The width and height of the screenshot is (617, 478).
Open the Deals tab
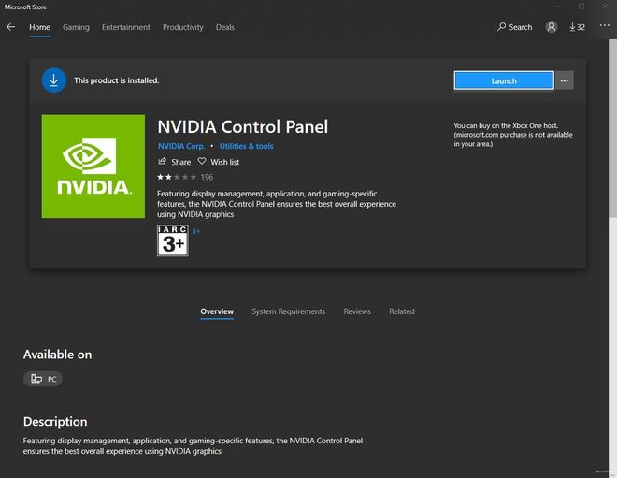[x=225, y=27]
